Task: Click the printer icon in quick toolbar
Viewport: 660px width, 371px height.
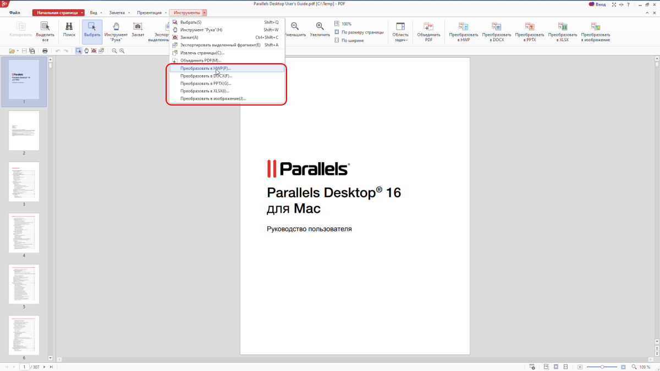Action: point(45,51)
